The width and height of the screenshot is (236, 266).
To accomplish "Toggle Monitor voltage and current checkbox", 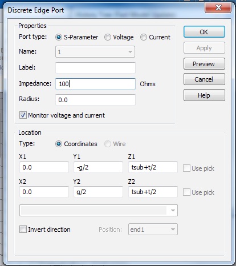I will pos(23,115).
